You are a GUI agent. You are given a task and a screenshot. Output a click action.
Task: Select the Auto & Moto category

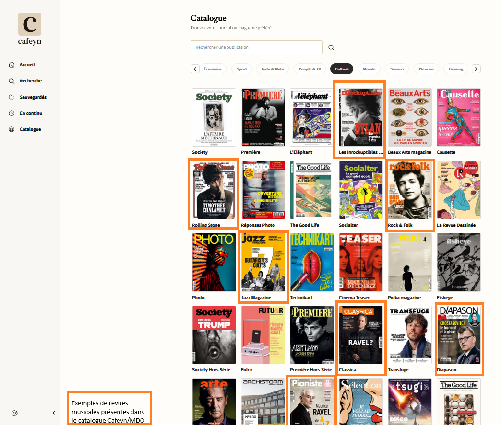[273, 69]
